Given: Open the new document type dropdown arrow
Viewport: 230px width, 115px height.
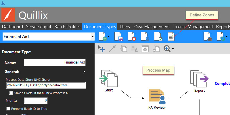Looking at the screenshot, I should [109, 37].
